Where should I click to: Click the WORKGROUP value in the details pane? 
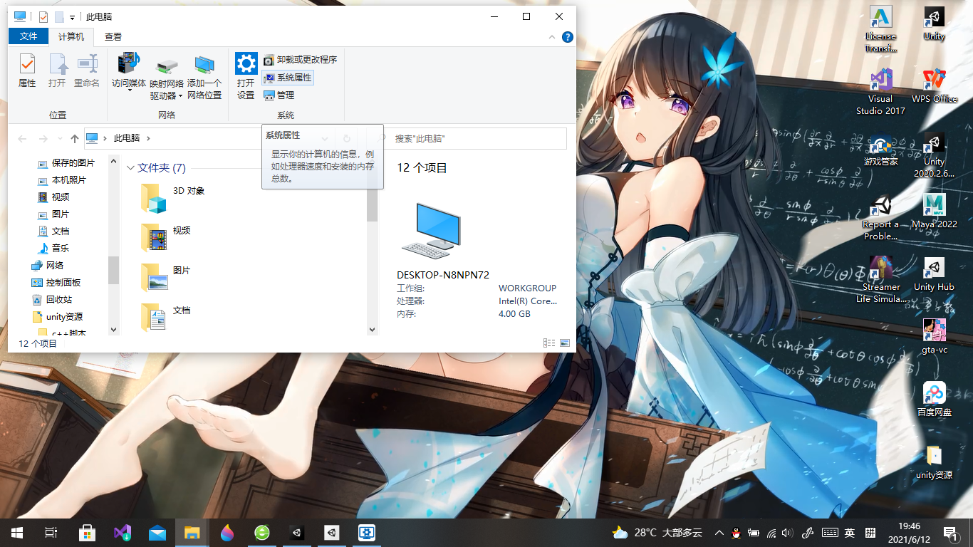[527, 288]
